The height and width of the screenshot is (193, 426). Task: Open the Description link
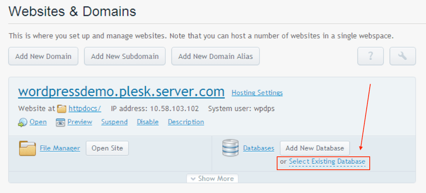point(186,122)
